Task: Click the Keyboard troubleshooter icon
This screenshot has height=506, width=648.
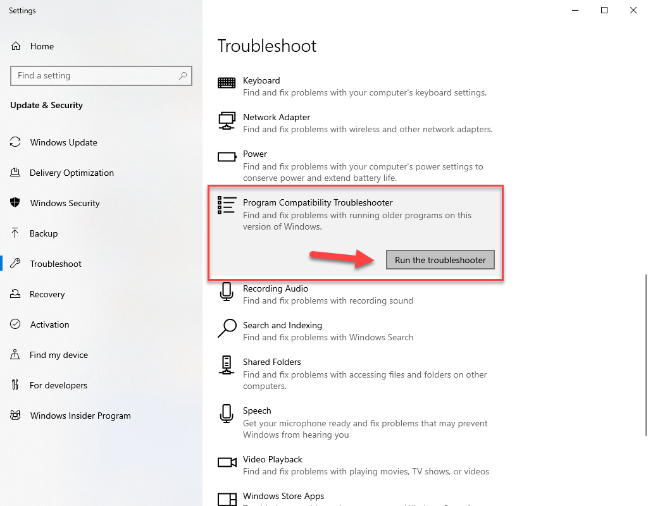Action: [227, 83]
